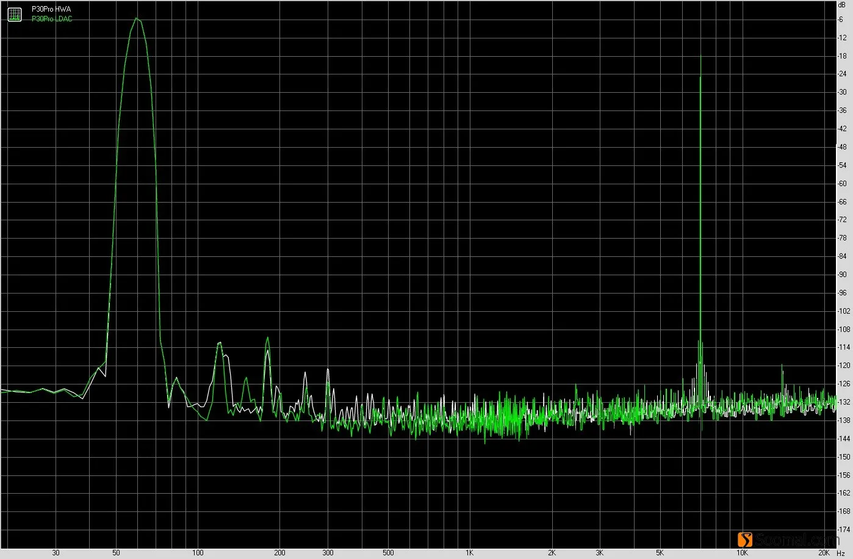Click the -114 dB axis label
This screenshot has width=853, height=559.
844,348
